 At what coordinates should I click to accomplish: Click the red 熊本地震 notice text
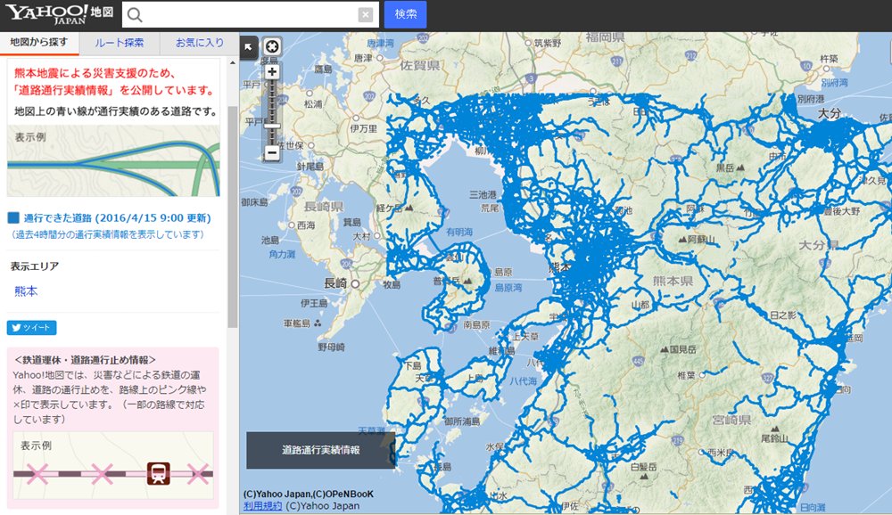pyautogui.click(x=114, y=82)
